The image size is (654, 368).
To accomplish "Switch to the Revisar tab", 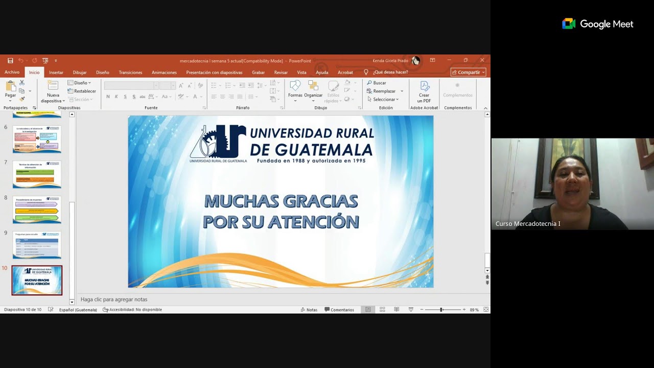I will point(281,72).
